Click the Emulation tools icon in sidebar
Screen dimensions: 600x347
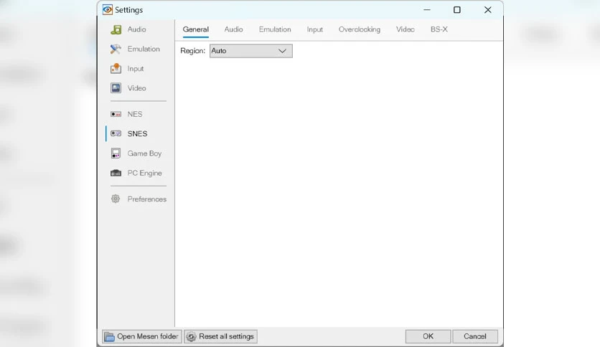click(116, 49)
